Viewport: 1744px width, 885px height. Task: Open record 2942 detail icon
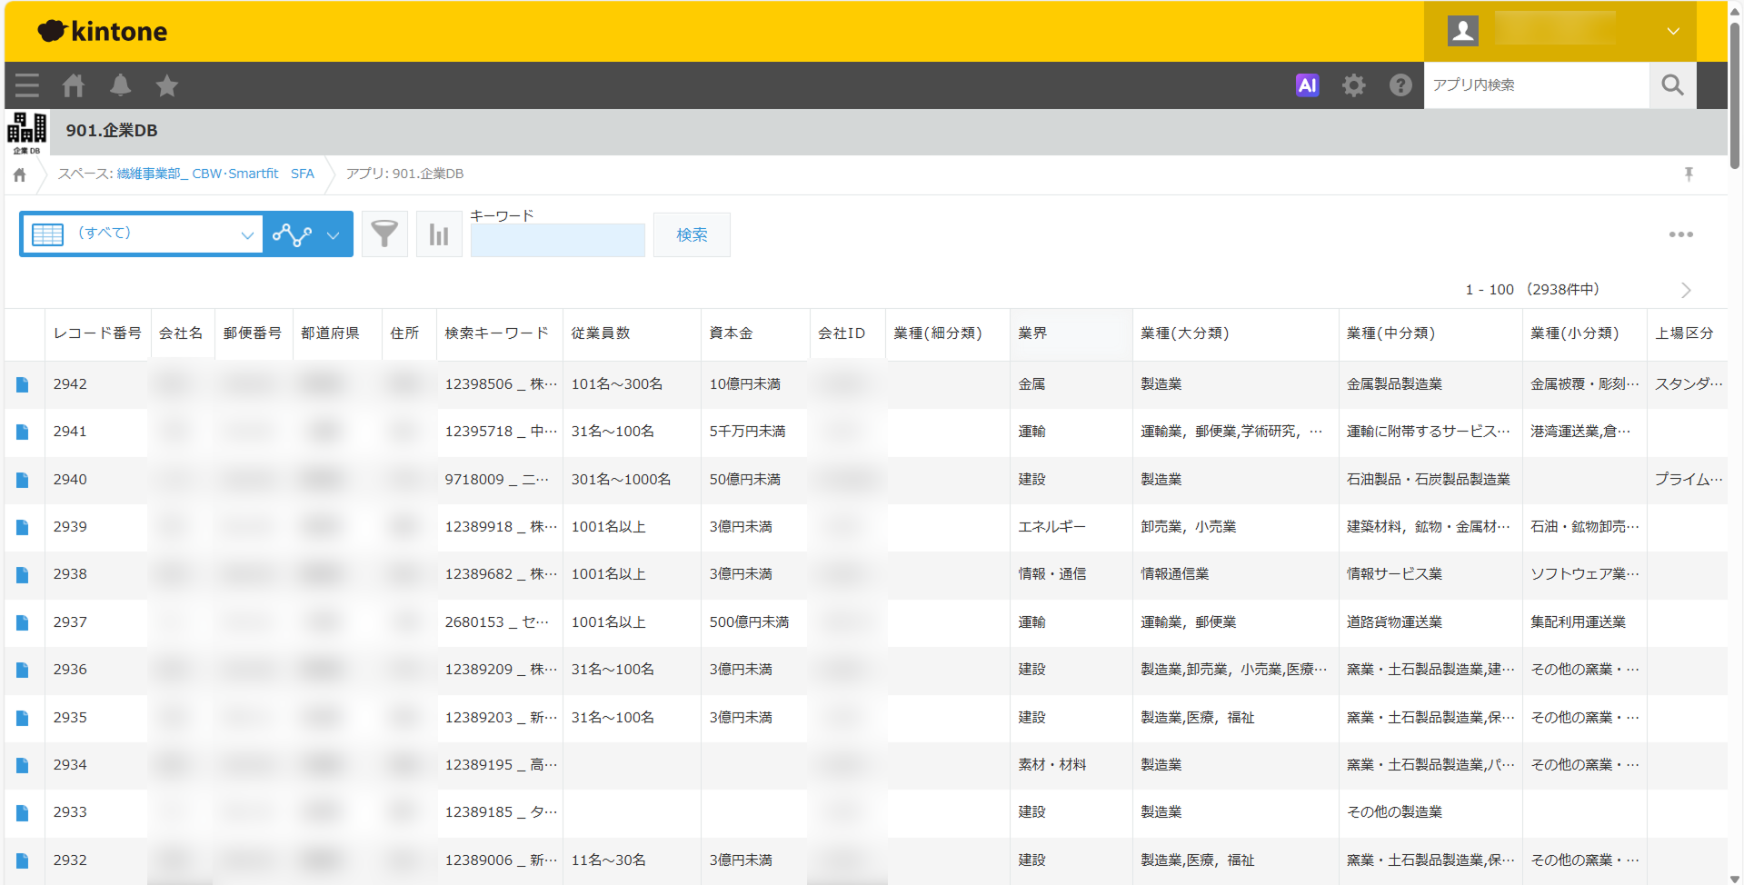coord(23,385)
